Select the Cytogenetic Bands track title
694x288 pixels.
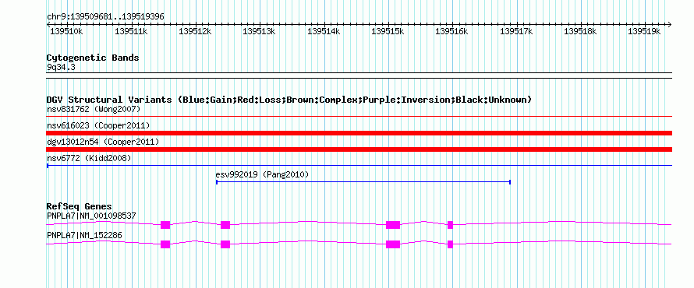pos(93,58)
